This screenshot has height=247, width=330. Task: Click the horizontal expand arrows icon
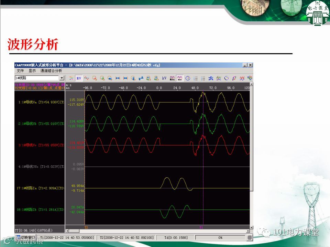click(125, 78)
